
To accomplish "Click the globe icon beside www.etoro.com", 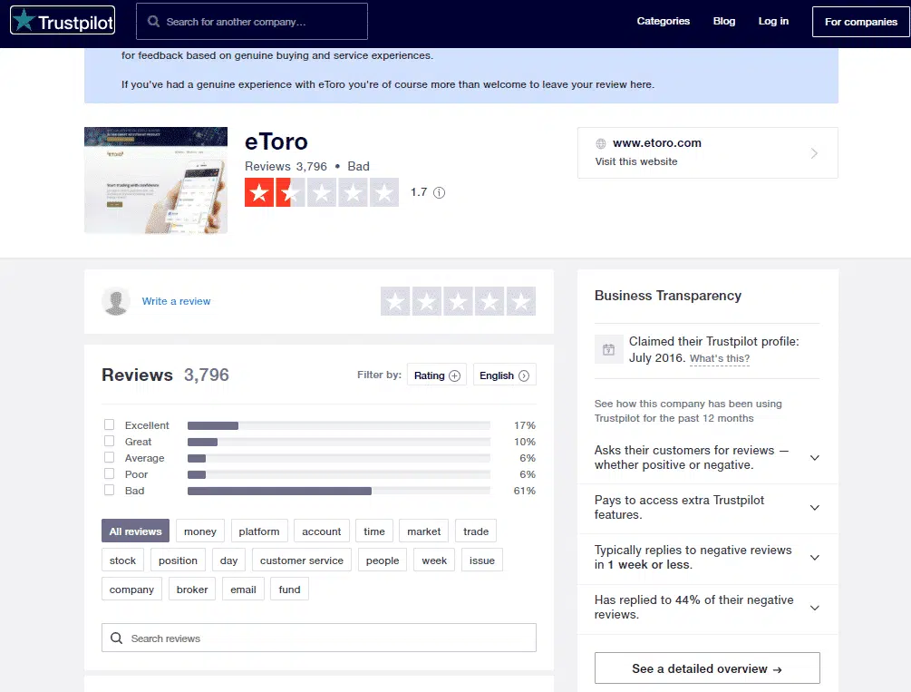I will click(601, 143).
